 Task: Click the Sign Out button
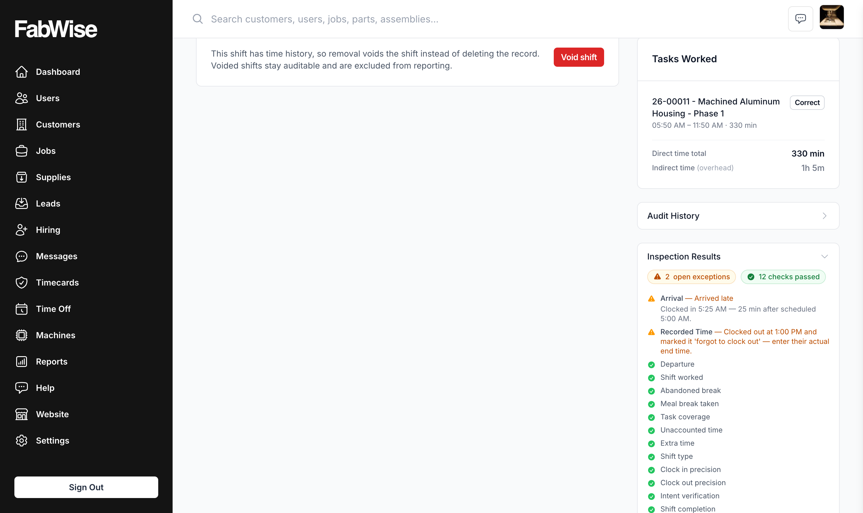(86, 487)
